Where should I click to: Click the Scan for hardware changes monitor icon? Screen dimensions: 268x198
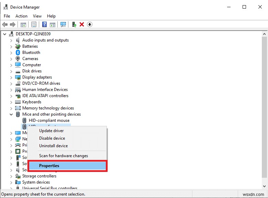63,25
